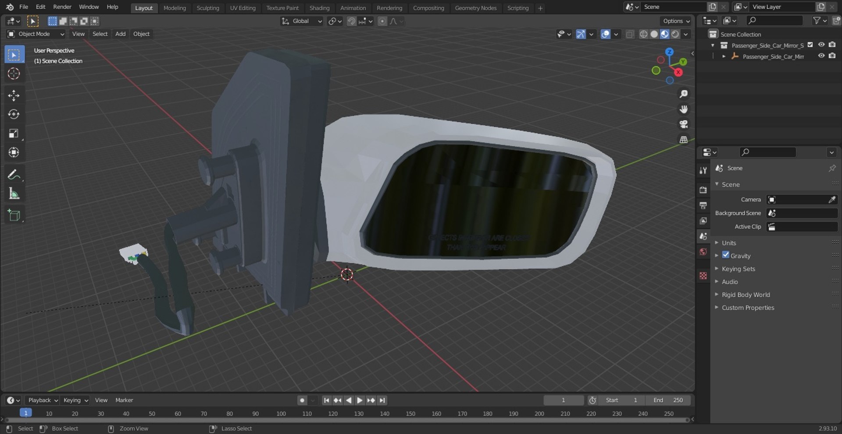This screenshot has width=842, height=434.
Task: Activate the Rotate tool
Action: 14,114
